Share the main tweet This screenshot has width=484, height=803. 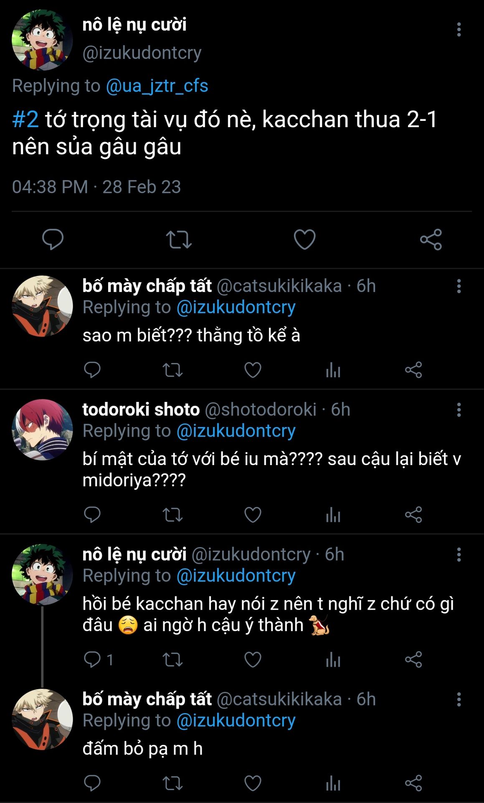tap(431, 239)
